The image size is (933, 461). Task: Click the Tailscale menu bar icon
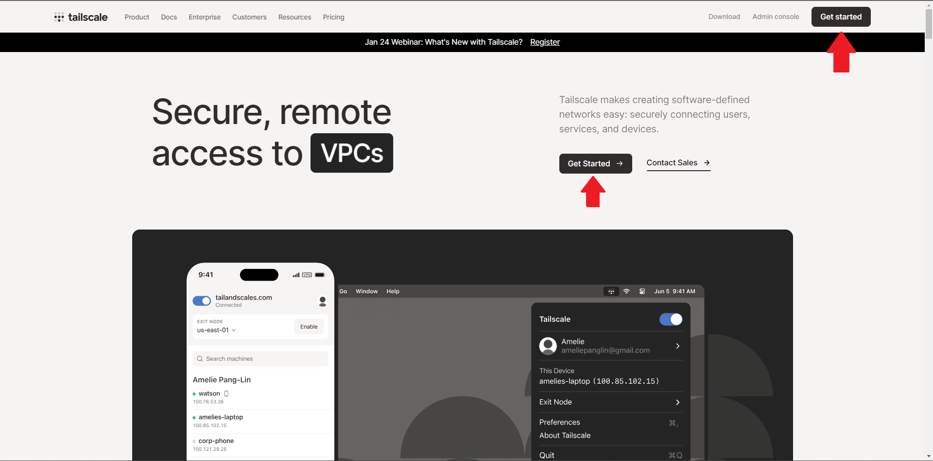click(611, 291)
